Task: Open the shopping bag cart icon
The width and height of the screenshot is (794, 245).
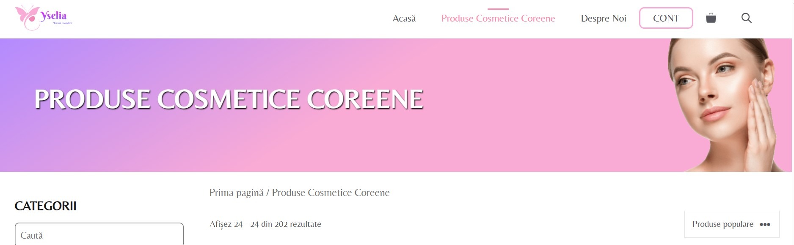Action: 711,18
